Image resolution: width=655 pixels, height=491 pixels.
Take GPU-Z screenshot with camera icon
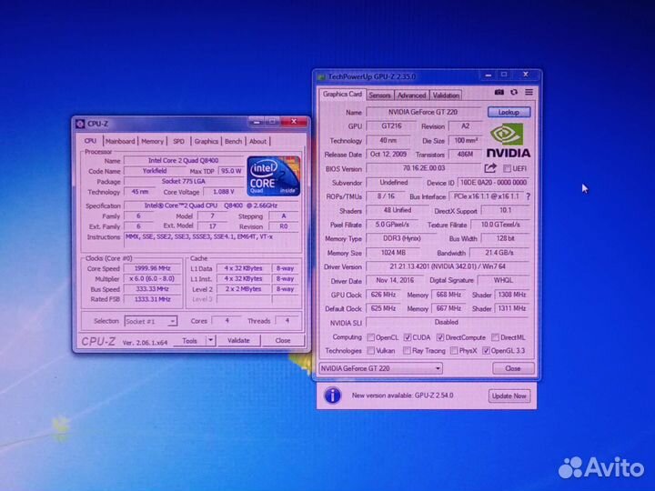tap(499, 92)
